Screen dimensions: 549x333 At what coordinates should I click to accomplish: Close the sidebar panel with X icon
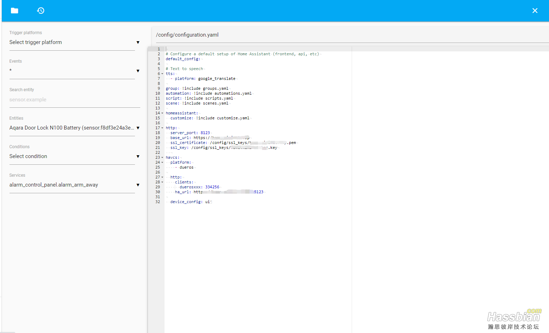point(535,11)
